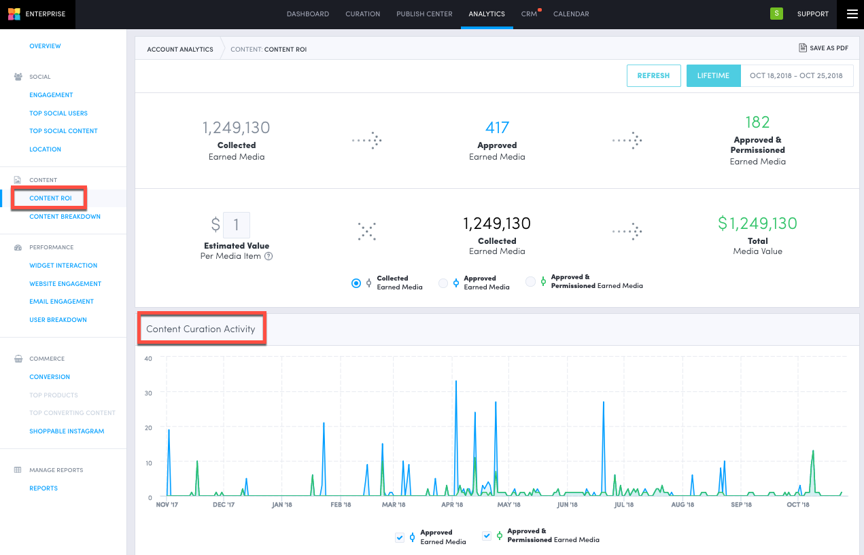This screenshot has height=555, width=864.
Task: Uncheck Approved & Permissioned Earned Media legend checkbox
Action: [487, 535]
